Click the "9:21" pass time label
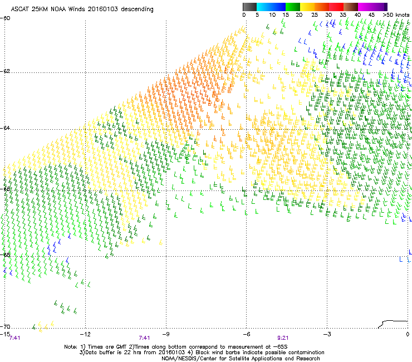412x362 pixels. point(283,338)
